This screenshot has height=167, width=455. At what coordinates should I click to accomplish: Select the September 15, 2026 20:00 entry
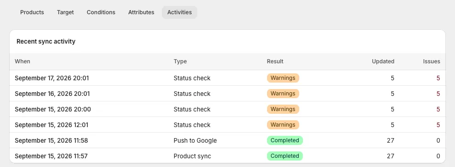click(227, 109)
